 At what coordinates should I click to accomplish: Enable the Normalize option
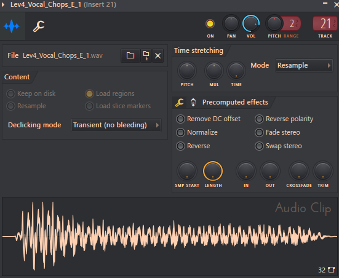pyautogui.click(x=197, y=132)
